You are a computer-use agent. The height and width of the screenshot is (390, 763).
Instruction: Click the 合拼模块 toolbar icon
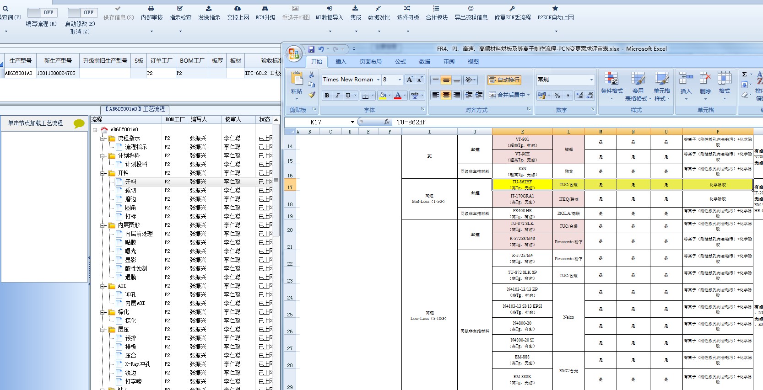click(436, 9)
